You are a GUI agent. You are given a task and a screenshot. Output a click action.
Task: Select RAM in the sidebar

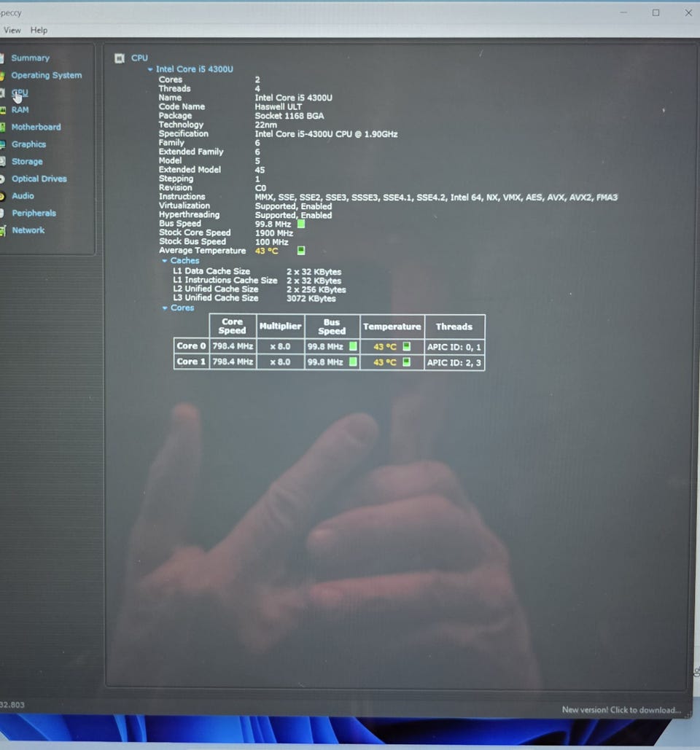[x=20, y=109]
